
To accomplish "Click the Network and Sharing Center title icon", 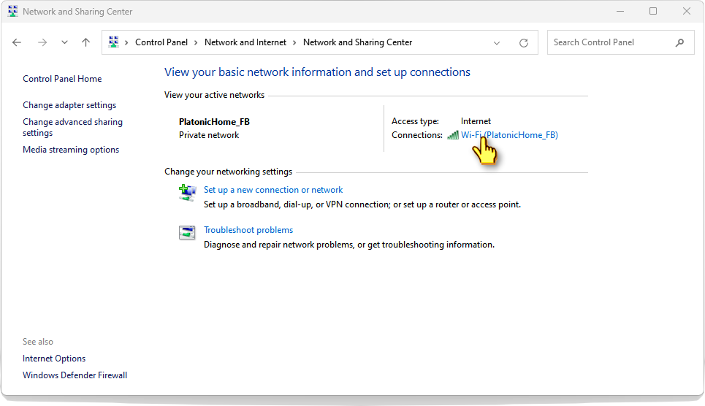I will [12, 11].
